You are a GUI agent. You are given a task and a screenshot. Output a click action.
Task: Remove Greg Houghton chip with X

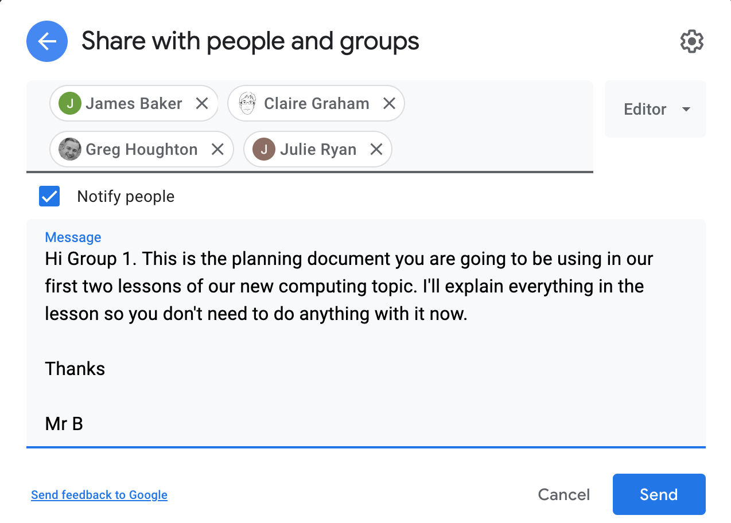click(217, 150)
